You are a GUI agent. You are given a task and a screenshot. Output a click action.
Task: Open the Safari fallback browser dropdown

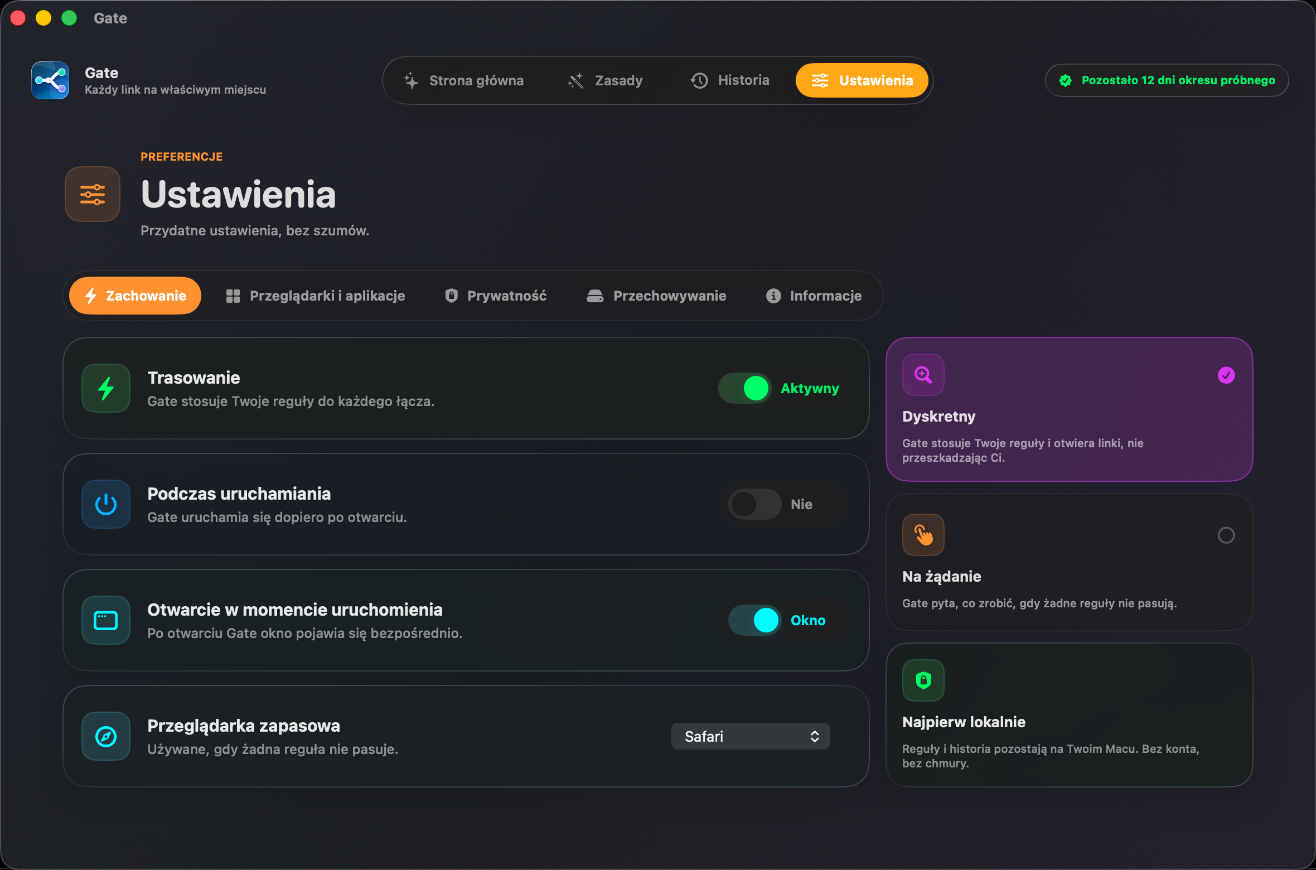(751, 736)
